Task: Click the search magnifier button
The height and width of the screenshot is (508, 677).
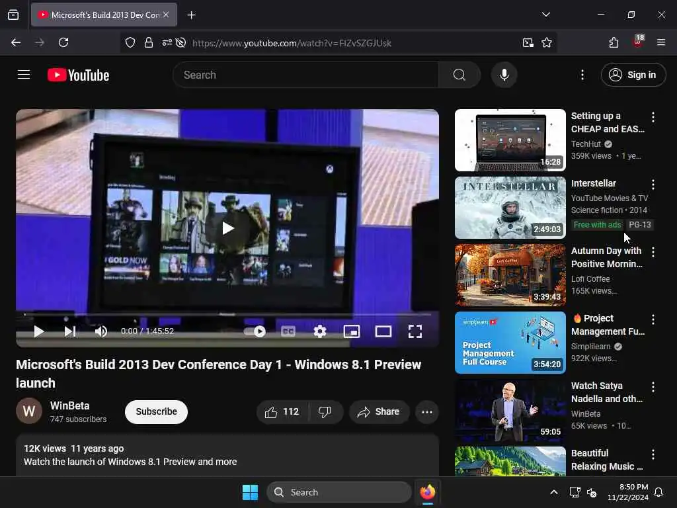Action: click(x=459, y=75)
